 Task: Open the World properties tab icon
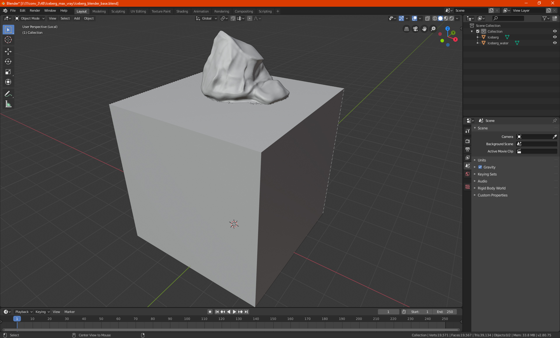coord(468,174)
